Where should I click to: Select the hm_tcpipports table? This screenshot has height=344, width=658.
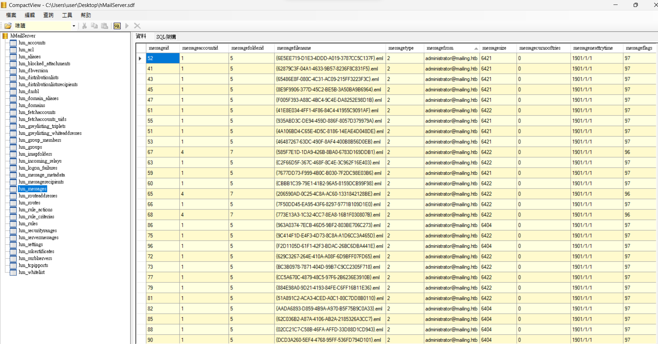33,265
